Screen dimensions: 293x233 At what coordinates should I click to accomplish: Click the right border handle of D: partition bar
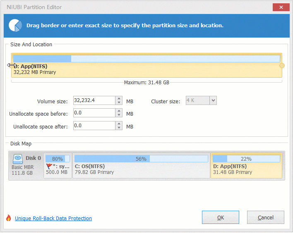(x=282, y=65)
